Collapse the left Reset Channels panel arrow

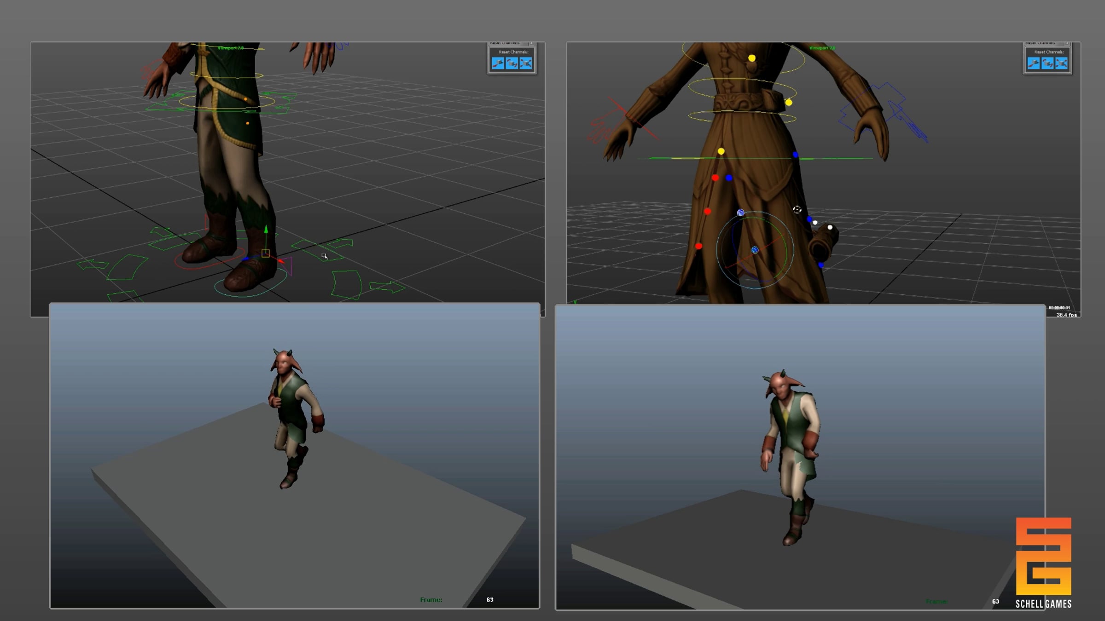[531, 43]
